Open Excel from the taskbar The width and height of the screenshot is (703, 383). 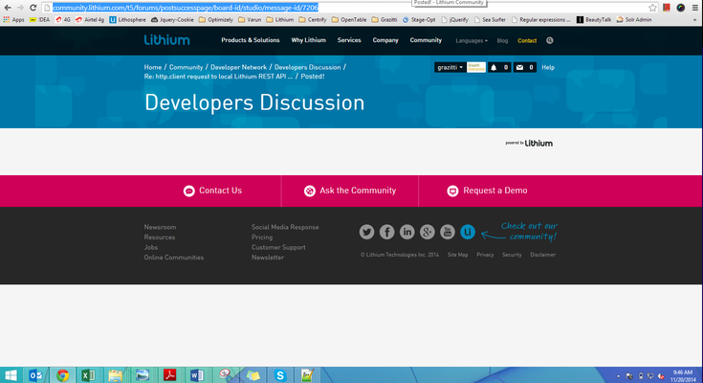click(88, 375)
